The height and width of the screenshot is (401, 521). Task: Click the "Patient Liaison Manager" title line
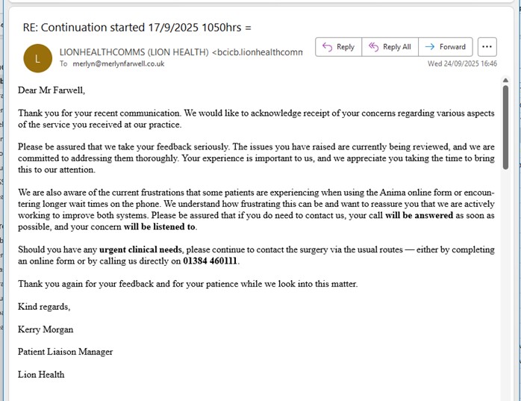[65, 352]
